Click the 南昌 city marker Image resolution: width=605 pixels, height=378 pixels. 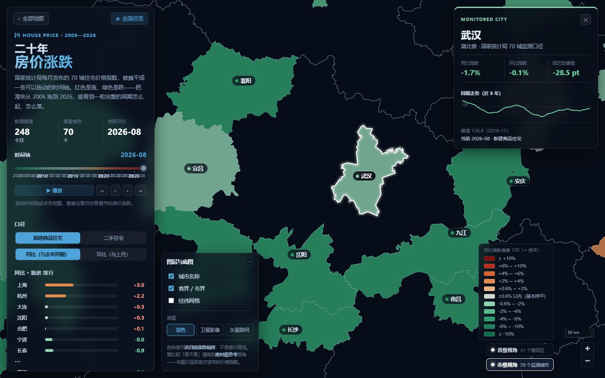pos(453,299)
